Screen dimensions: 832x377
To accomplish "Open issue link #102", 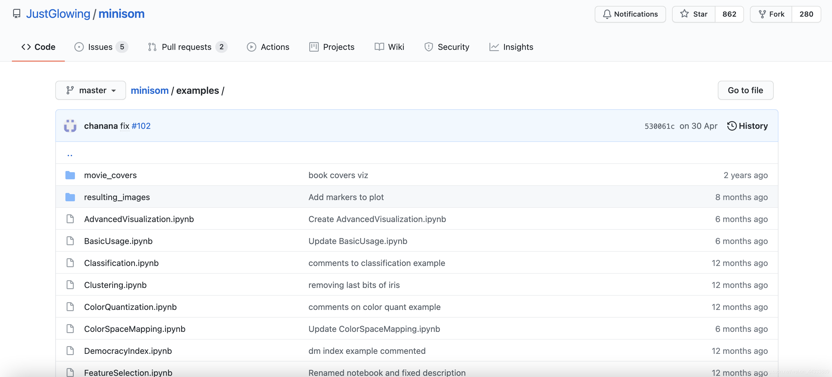I will 141,126.
